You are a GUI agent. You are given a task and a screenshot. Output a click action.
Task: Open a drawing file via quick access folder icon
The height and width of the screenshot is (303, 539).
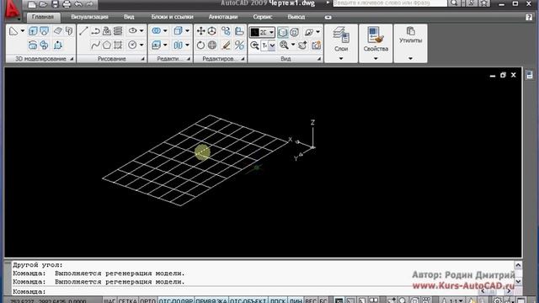point(43,4)
